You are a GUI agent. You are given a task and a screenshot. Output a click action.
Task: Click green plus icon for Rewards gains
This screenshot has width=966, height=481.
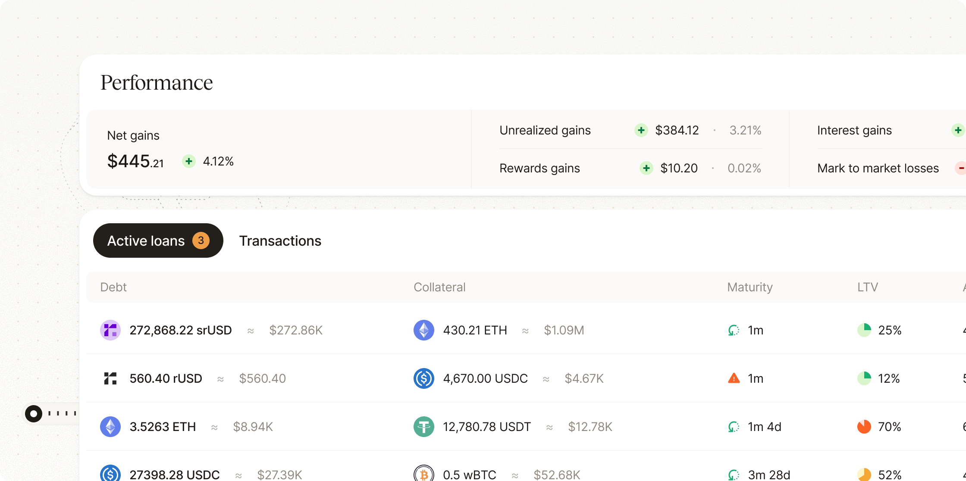click(x=646, y=168)
